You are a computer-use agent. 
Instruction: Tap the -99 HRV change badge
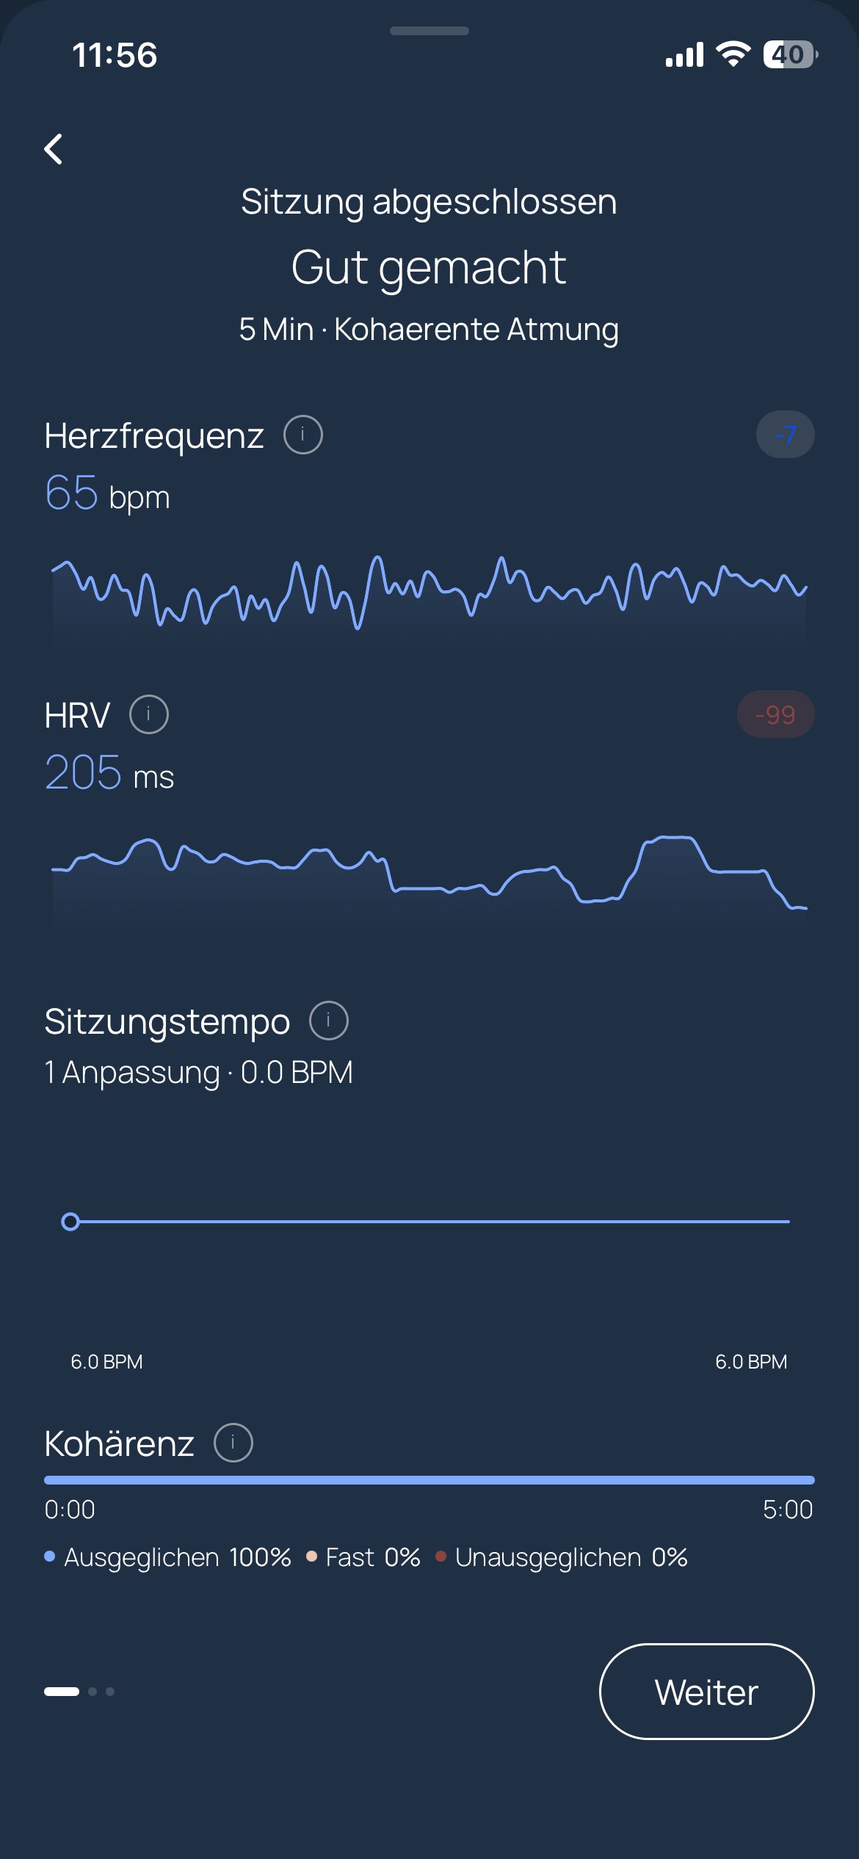coord(776,714)
